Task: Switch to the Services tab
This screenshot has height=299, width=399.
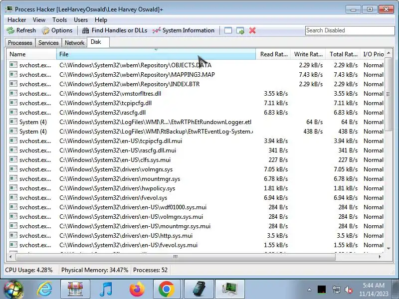Action: (x=48, y=43)
